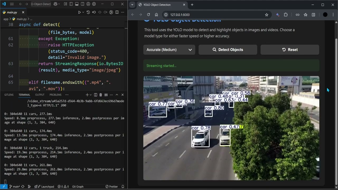338x190 pixels.
Task: Open GitLens Launchpad in status bar
Action: pos(44,187)
